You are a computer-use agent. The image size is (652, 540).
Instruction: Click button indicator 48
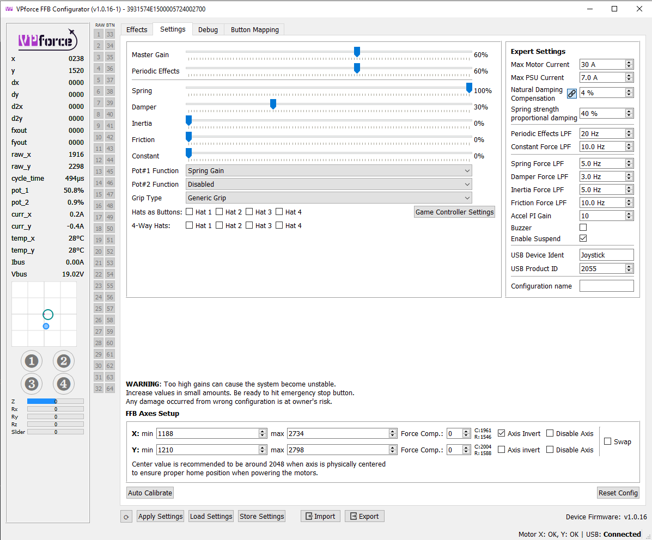pos(110,205)
